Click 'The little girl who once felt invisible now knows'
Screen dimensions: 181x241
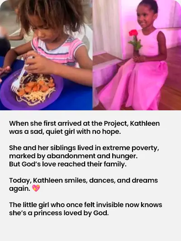(x=86, y=205)
